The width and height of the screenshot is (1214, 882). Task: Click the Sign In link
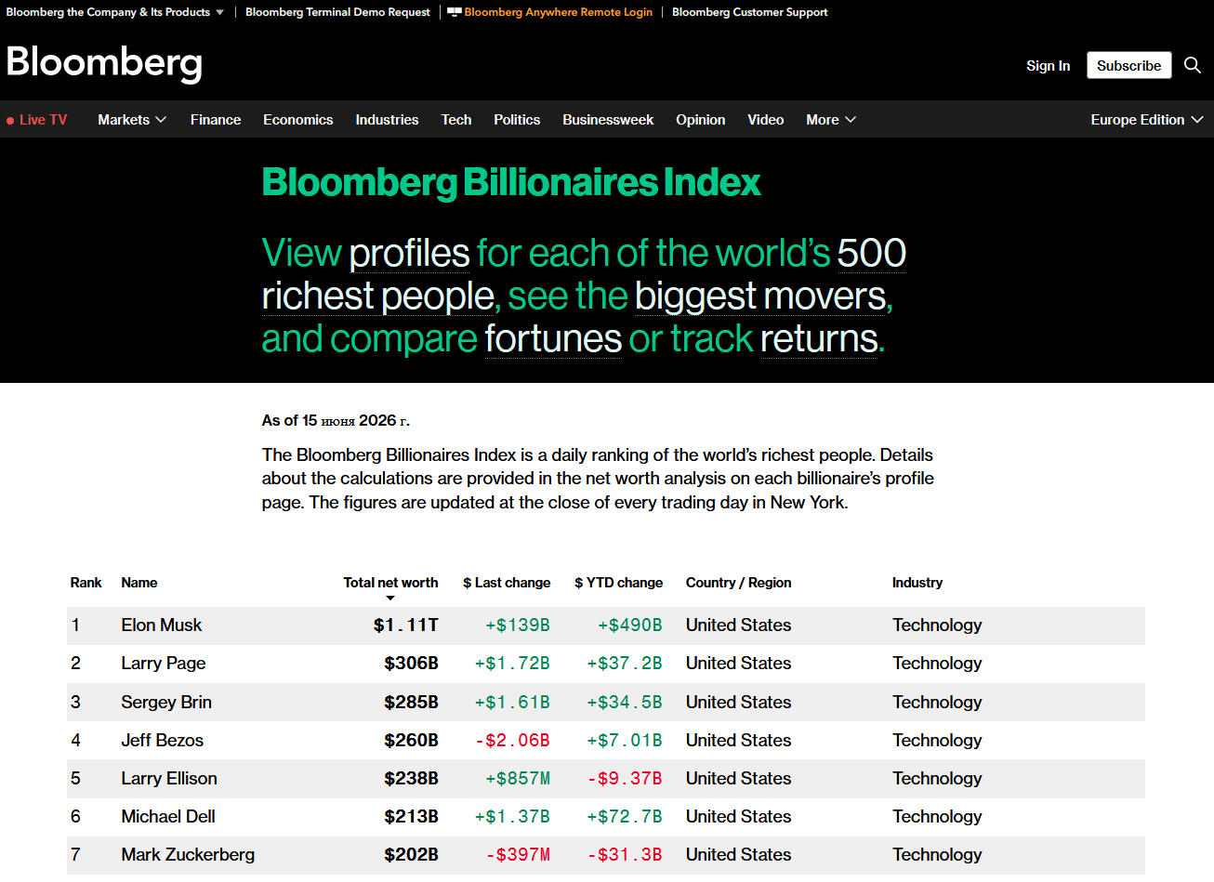click(x=1049, y=65)
